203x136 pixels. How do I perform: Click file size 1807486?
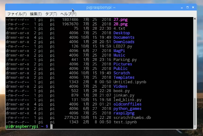click(70, 20)
